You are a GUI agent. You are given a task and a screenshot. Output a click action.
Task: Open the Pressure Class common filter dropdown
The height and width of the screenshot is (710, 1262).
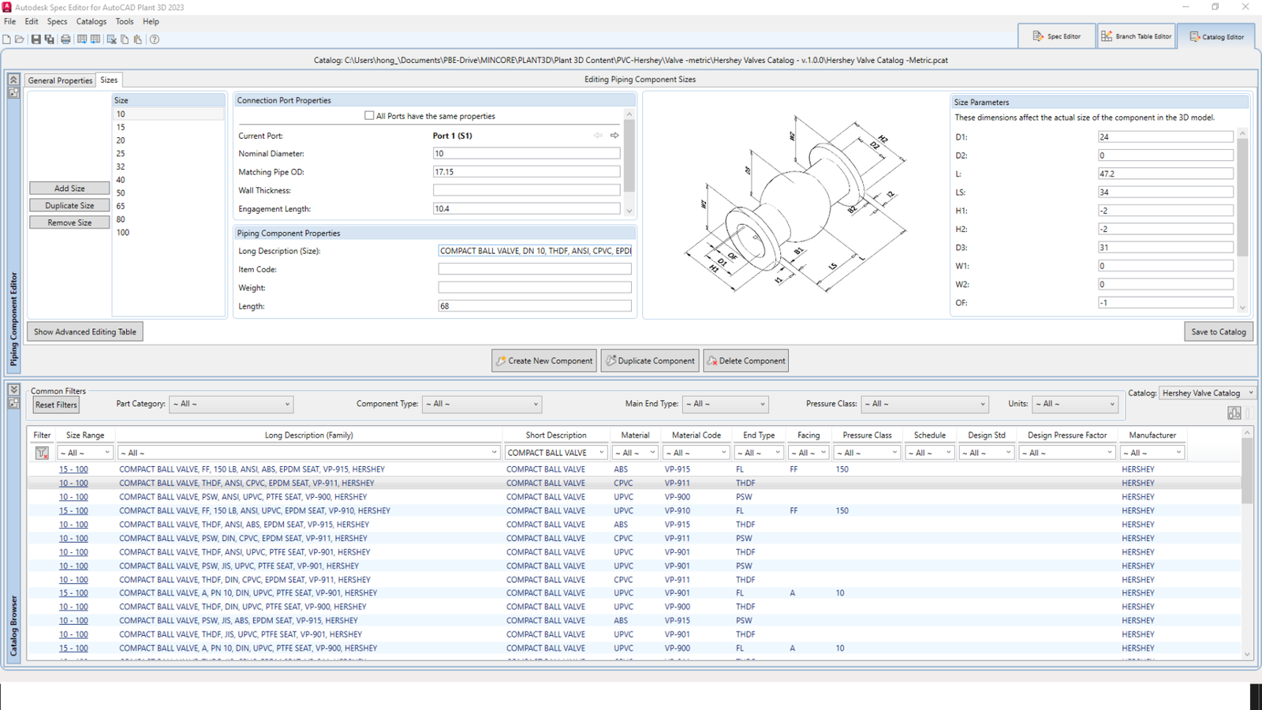pyautogui.click(x=924, y=404)
